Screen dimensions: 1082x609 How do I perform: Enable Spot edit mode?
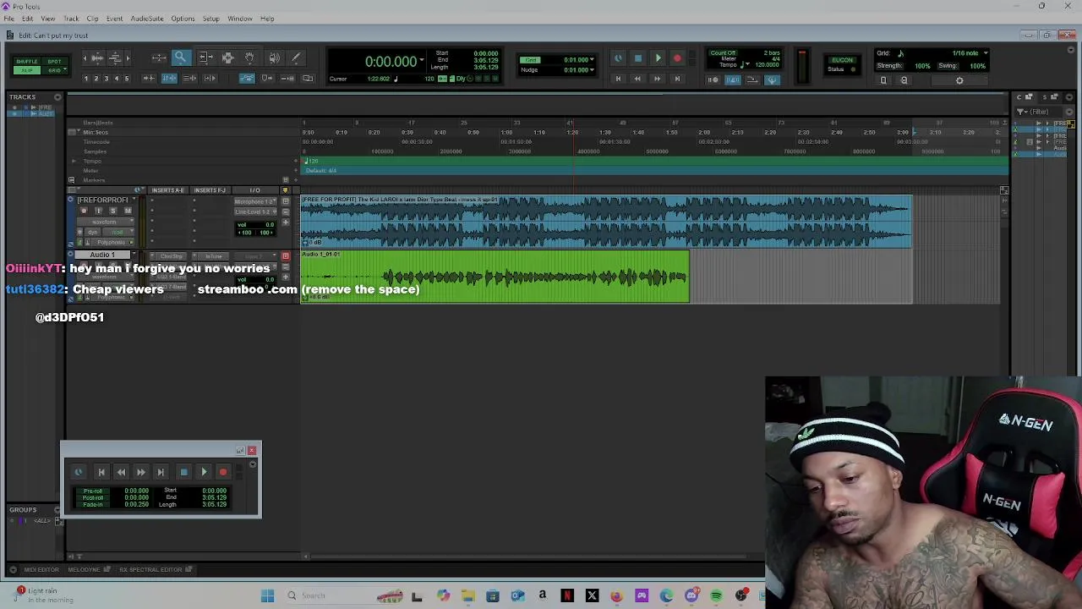click(x=54, y=61)
